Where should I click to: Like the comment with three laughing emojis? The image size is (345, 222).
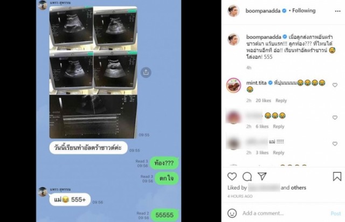(335, 117)
